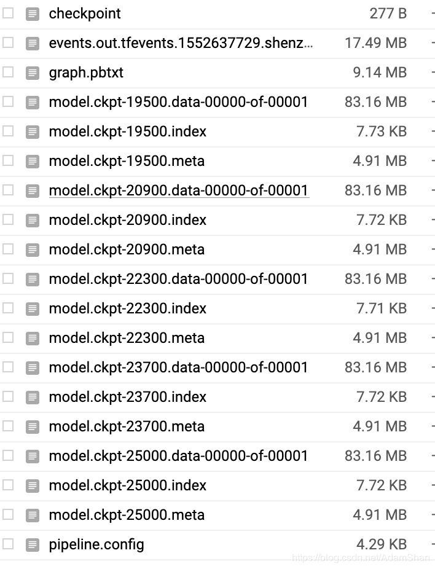
Task: Select the pipeline.config checkbox
Action: (x=8, y=544)
